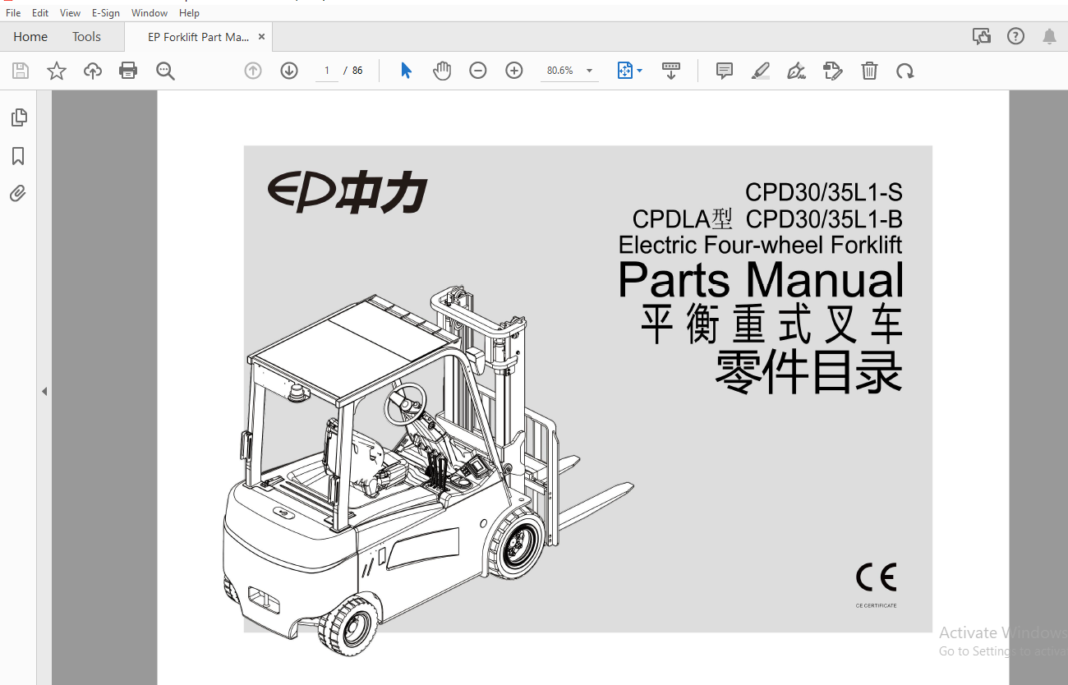Go to next page arrow
1068x685 pixels.
pos(289,71)
